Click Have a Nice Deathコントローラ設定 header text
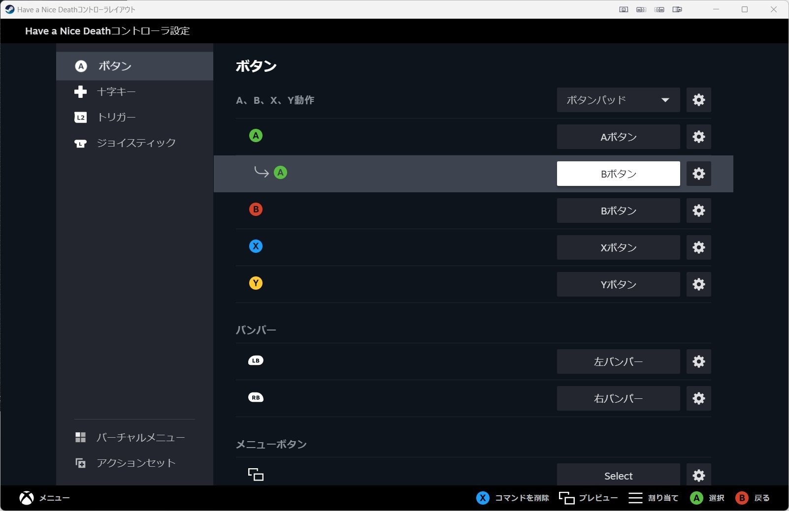 (107, 31)
